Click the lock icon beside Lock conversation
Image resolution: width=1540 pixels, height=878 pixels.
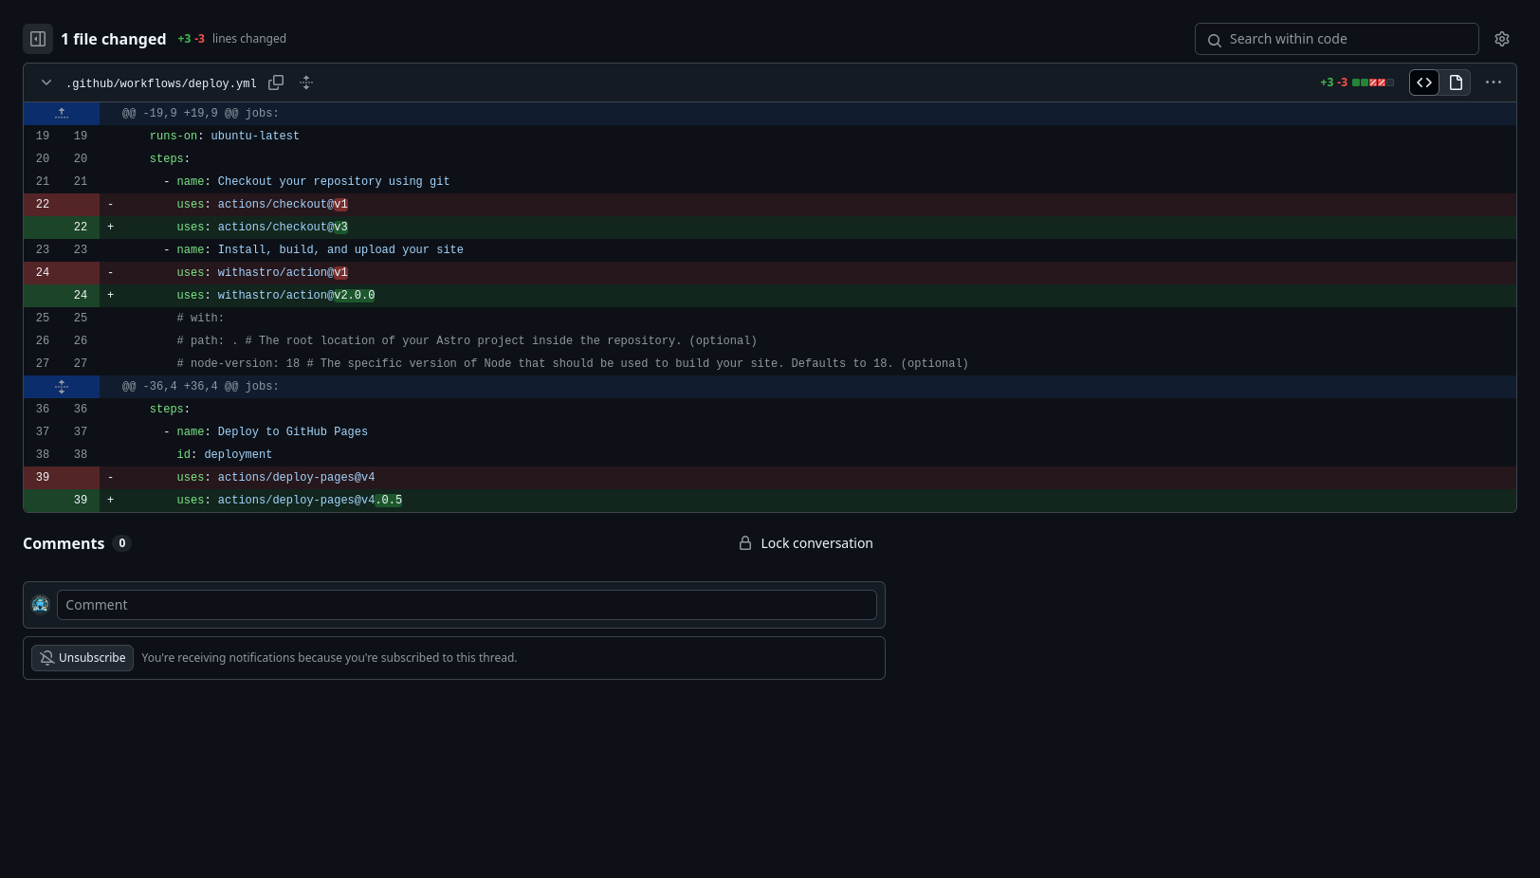[x=745, y=543]
